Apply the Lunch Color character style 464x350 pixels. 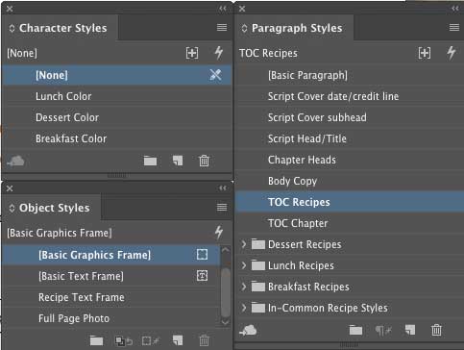(x=116, y=96)
